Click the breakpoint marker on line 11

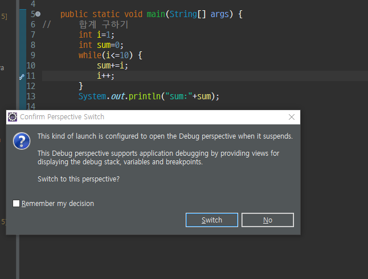(x=22, y=76)
